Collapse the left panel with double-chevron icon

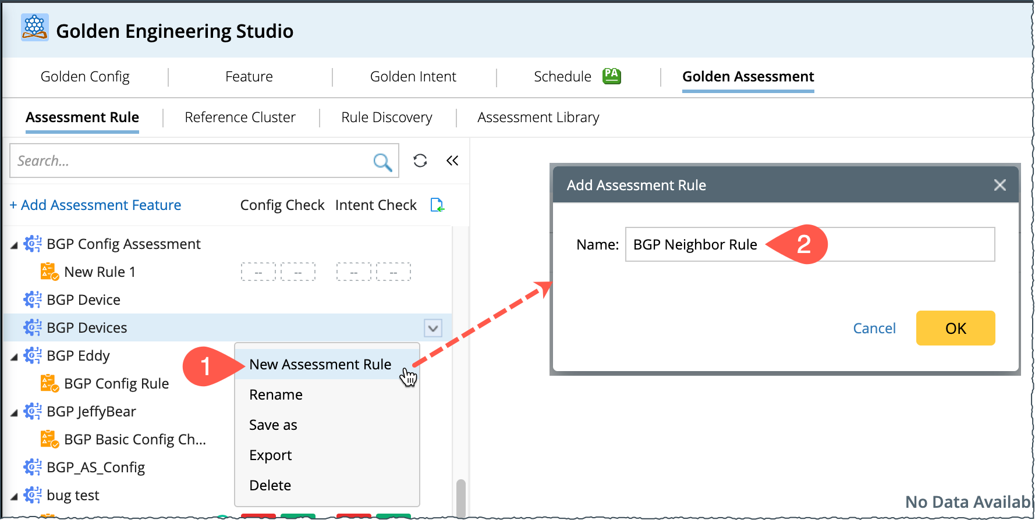tap(452, 161)
